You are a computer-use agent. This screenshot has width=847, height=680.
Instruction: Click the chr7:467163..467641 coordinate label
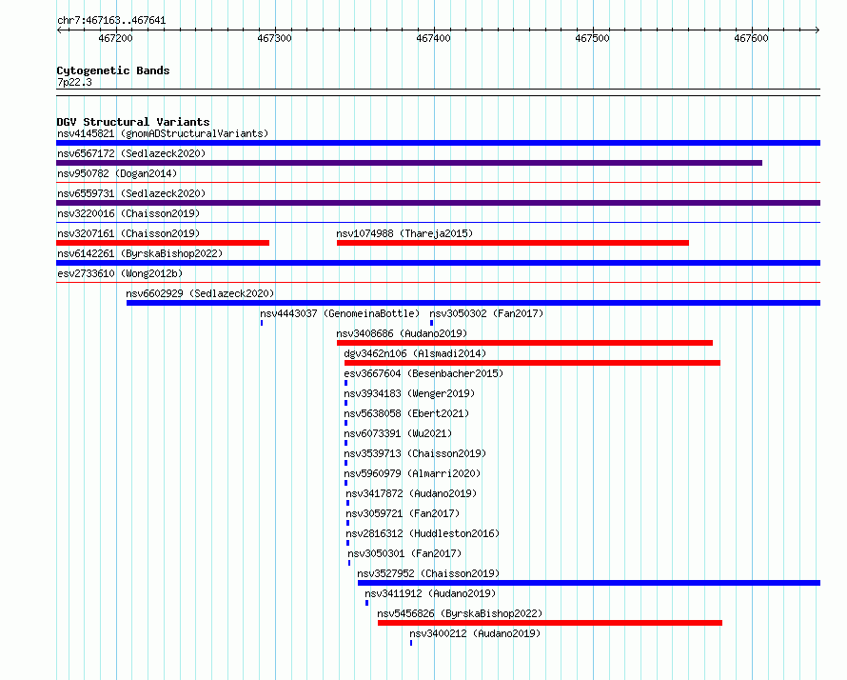click(111, 21)
